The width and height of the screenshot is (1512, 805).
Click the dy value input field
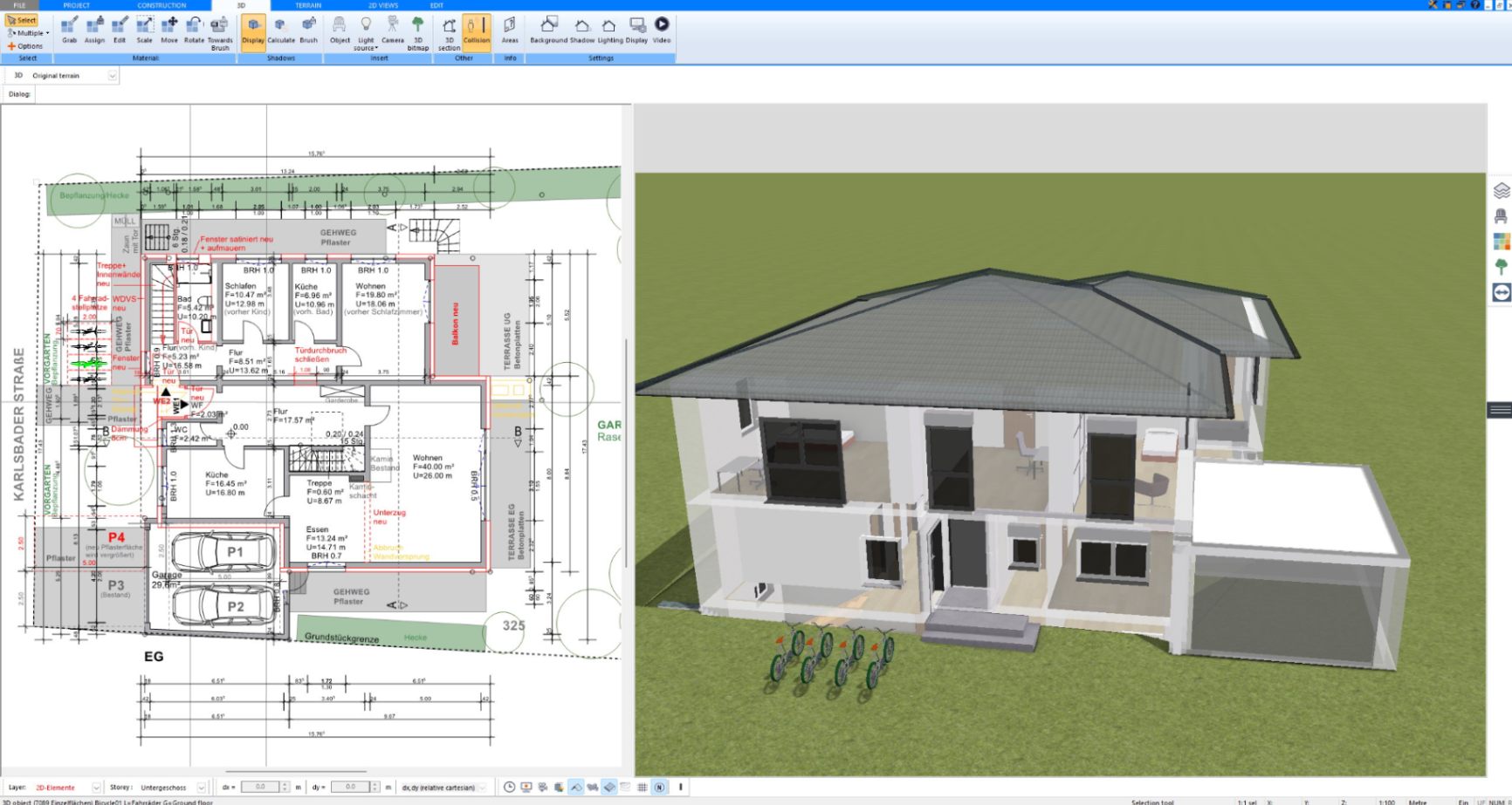coord(350,787)
